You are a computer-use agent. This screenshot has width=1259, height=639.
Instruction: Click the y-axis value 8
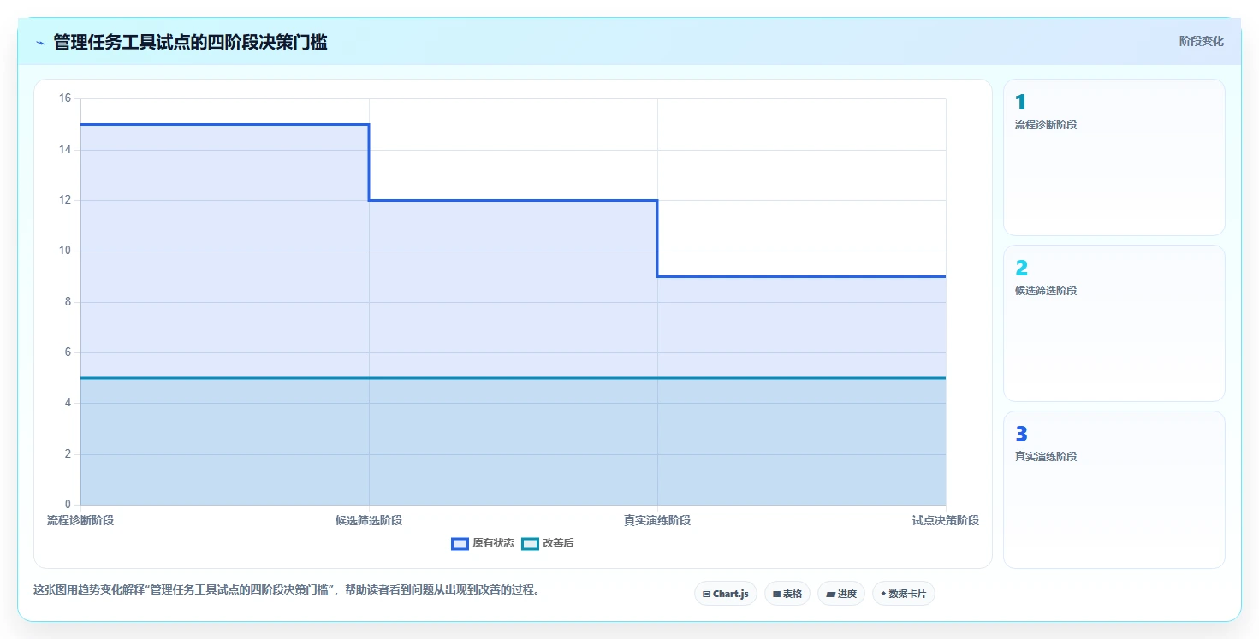[68, 302]
